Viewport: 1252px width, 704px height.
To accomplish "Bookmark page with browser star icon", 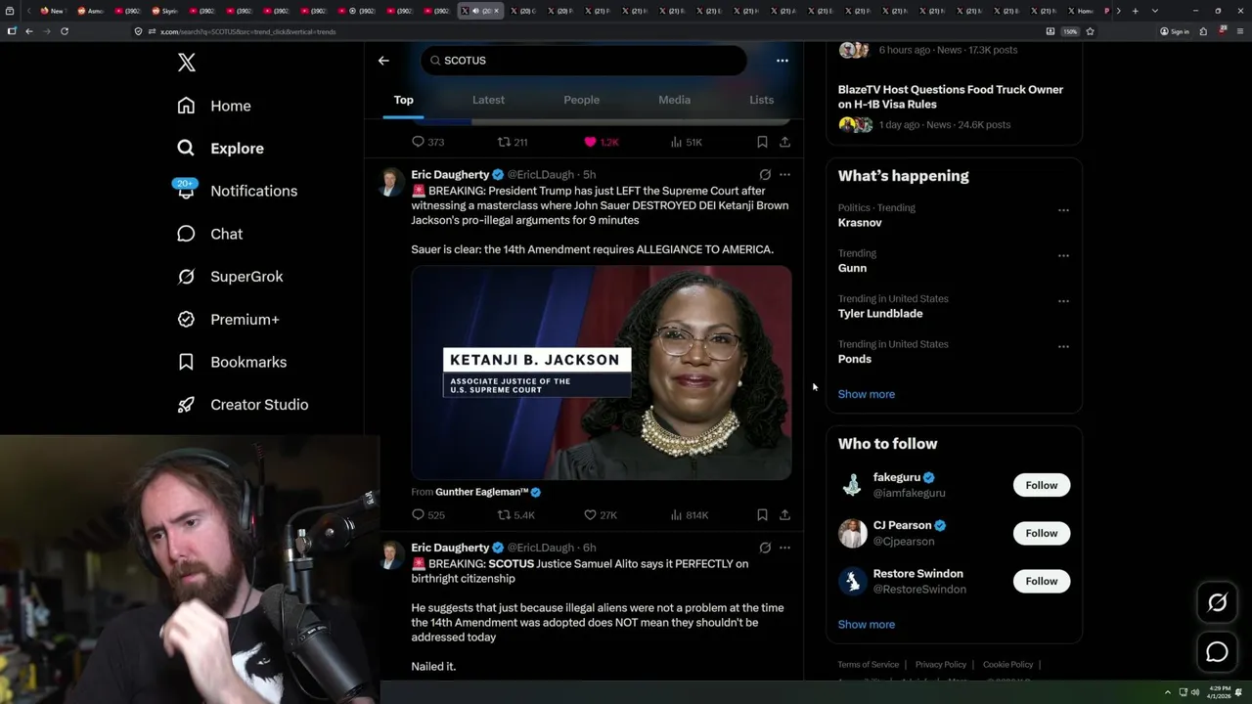I will click(x=1090, y=31).
